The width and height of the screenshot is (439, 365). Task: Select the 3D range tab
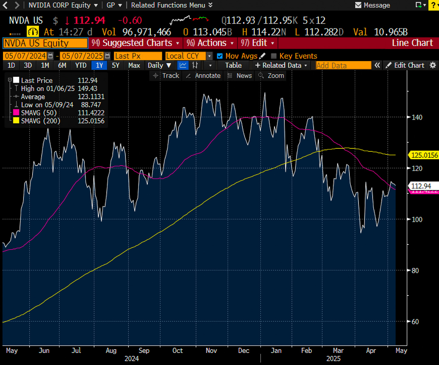click(28, 65)
